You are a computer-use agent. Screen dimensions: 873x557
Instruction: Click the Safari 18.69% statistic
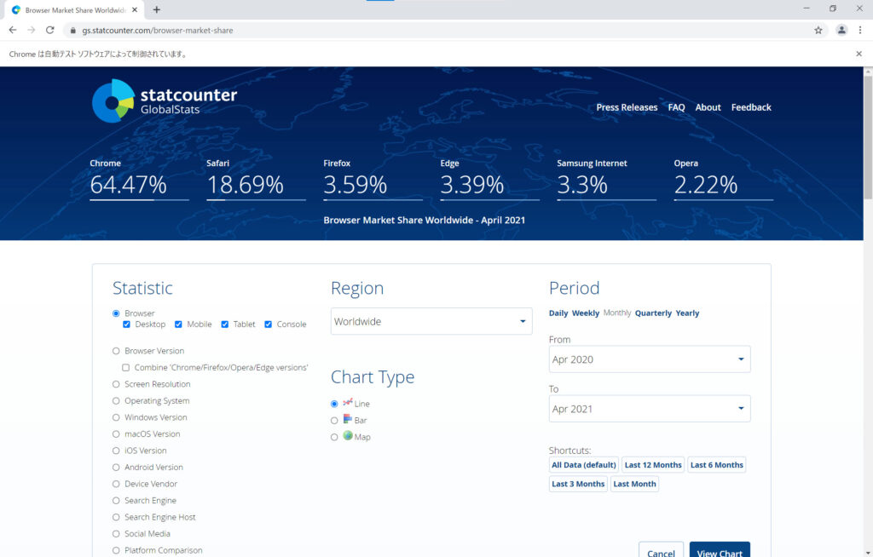click(x=256, y=179)
